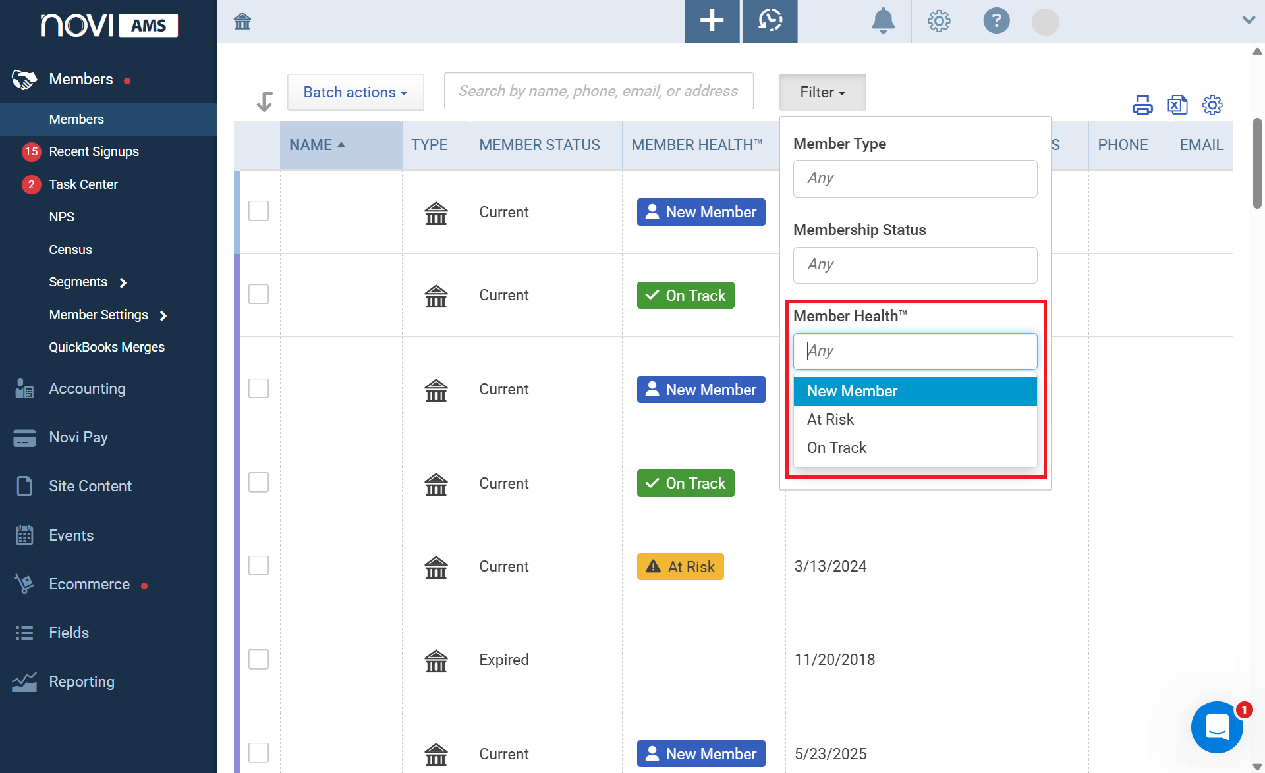Export list with the Excel icon
This screenshot has width=1265, height=773.
[x=1177, y=105]
